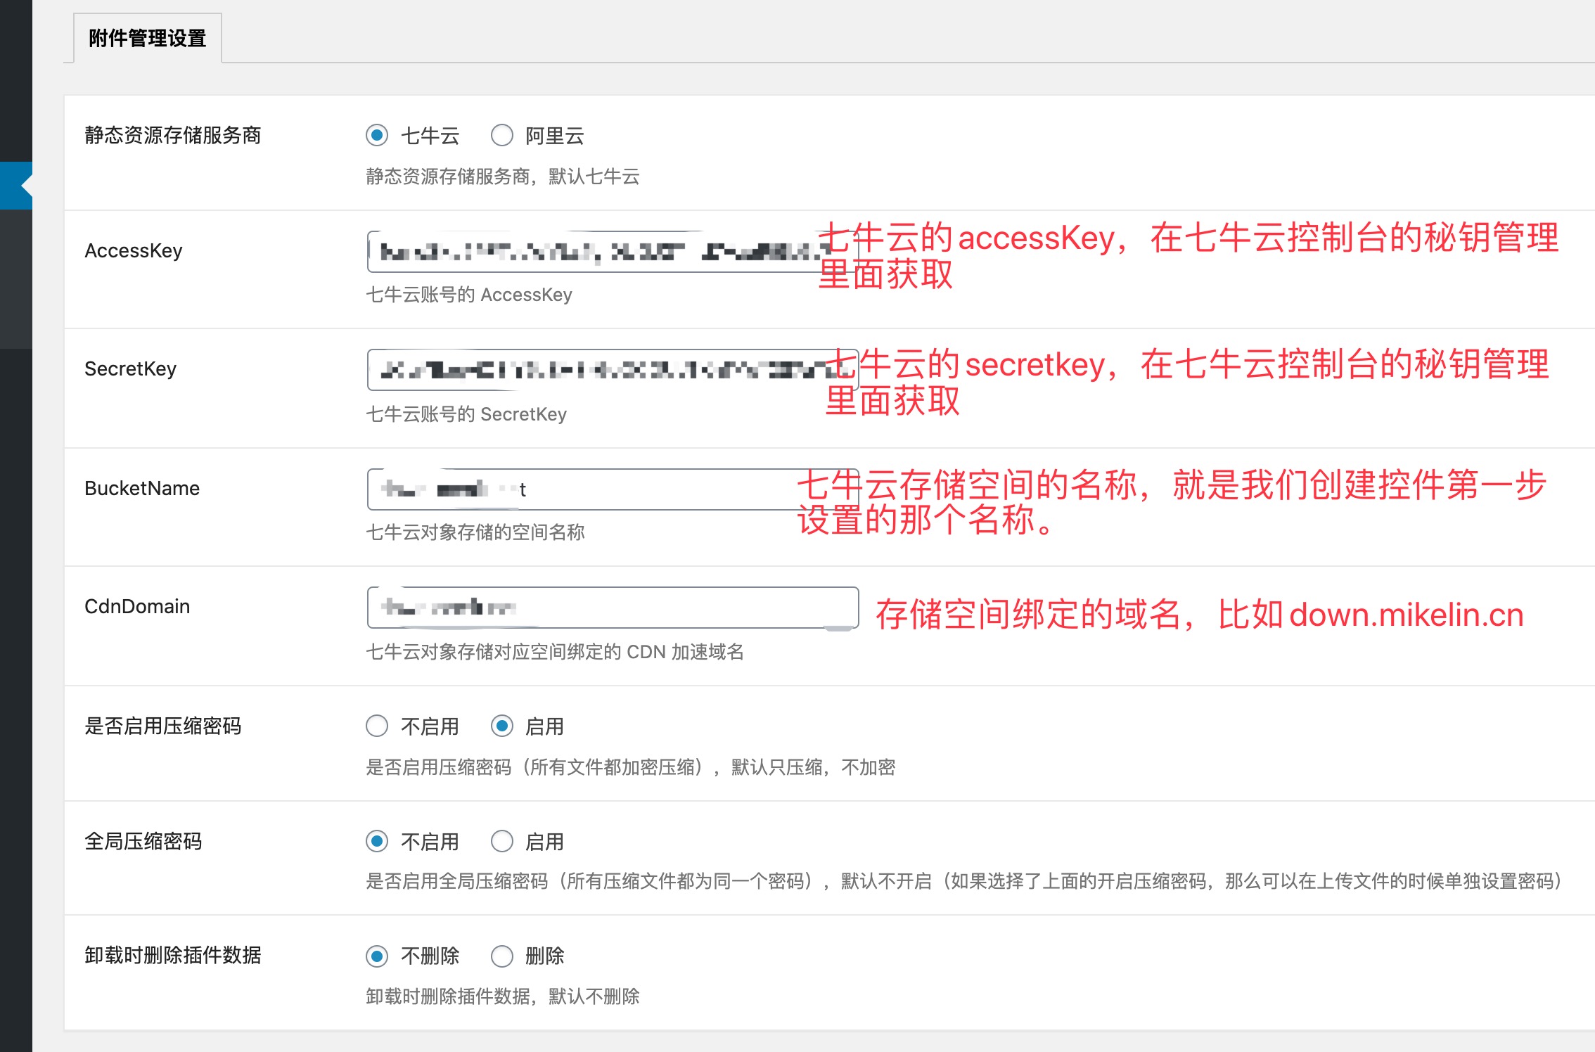
Task: Focus the CdnDomain input field
Action: click(613, 607)
